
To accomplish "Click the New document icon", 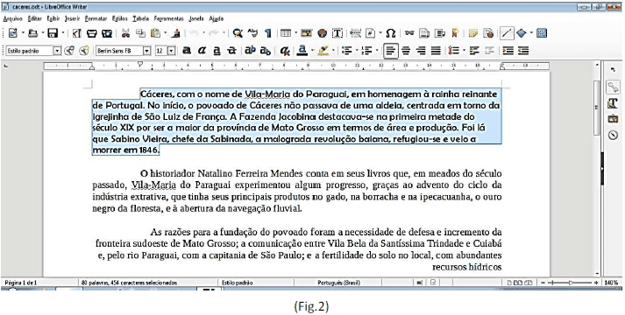I will pos(13,33).
